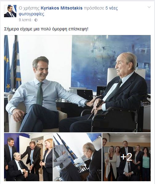Click the '+2' more photos overlay
The width and height of the screenshot is (155, 184).
click(x=126, y=157)
